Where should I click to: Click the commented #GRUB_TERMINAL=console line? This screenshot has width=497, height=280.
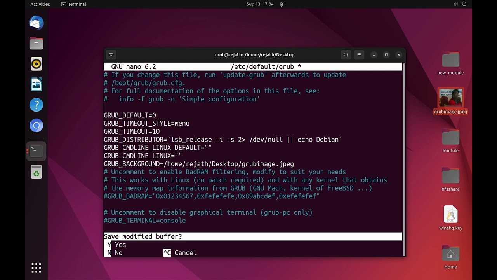(x=145, y=220)
